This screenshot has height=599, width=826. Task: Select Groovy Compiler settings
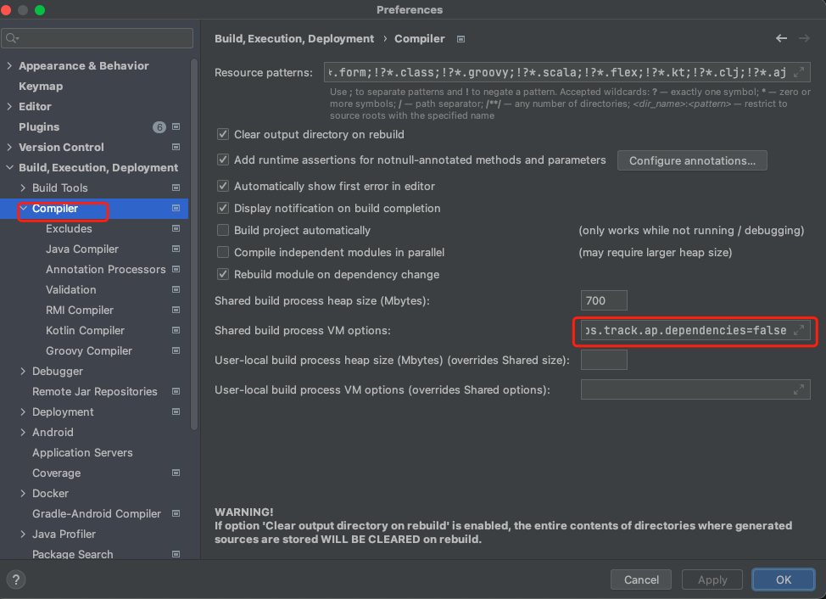pyautogui.click(x=89, y=351)
